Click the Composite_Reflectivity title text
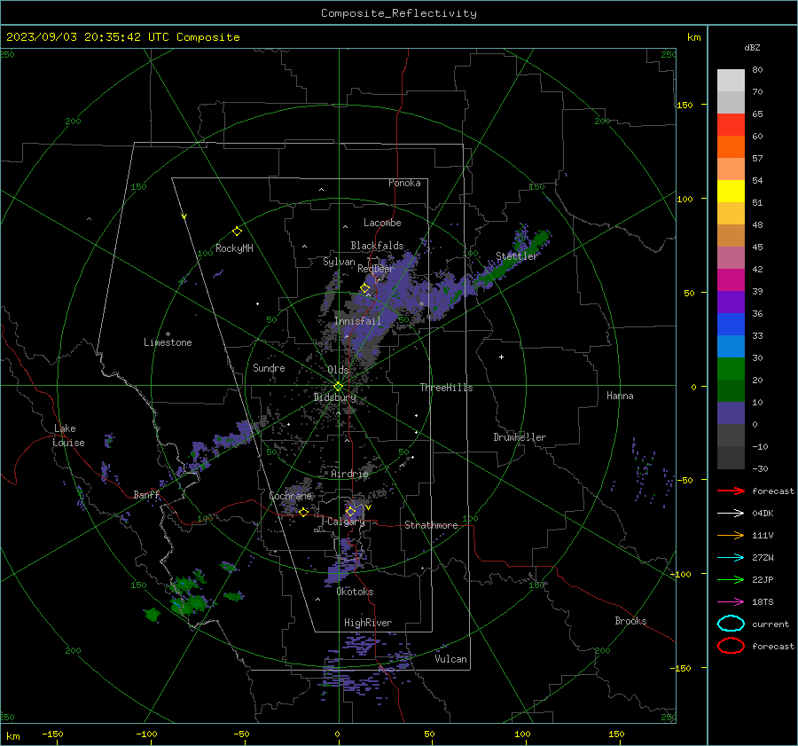This screenshot has height=746, width=798. point(399,13)
